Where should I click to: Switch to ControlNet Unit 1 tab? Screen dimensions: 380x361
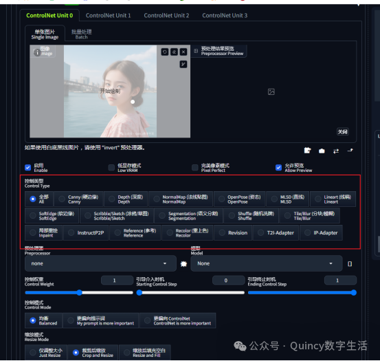[108, 16]
